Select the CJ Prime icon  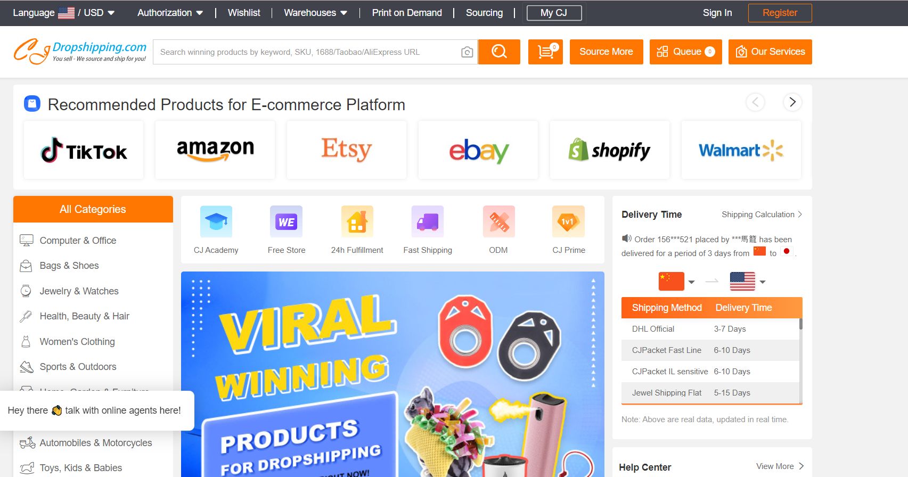tap(568, 221)
